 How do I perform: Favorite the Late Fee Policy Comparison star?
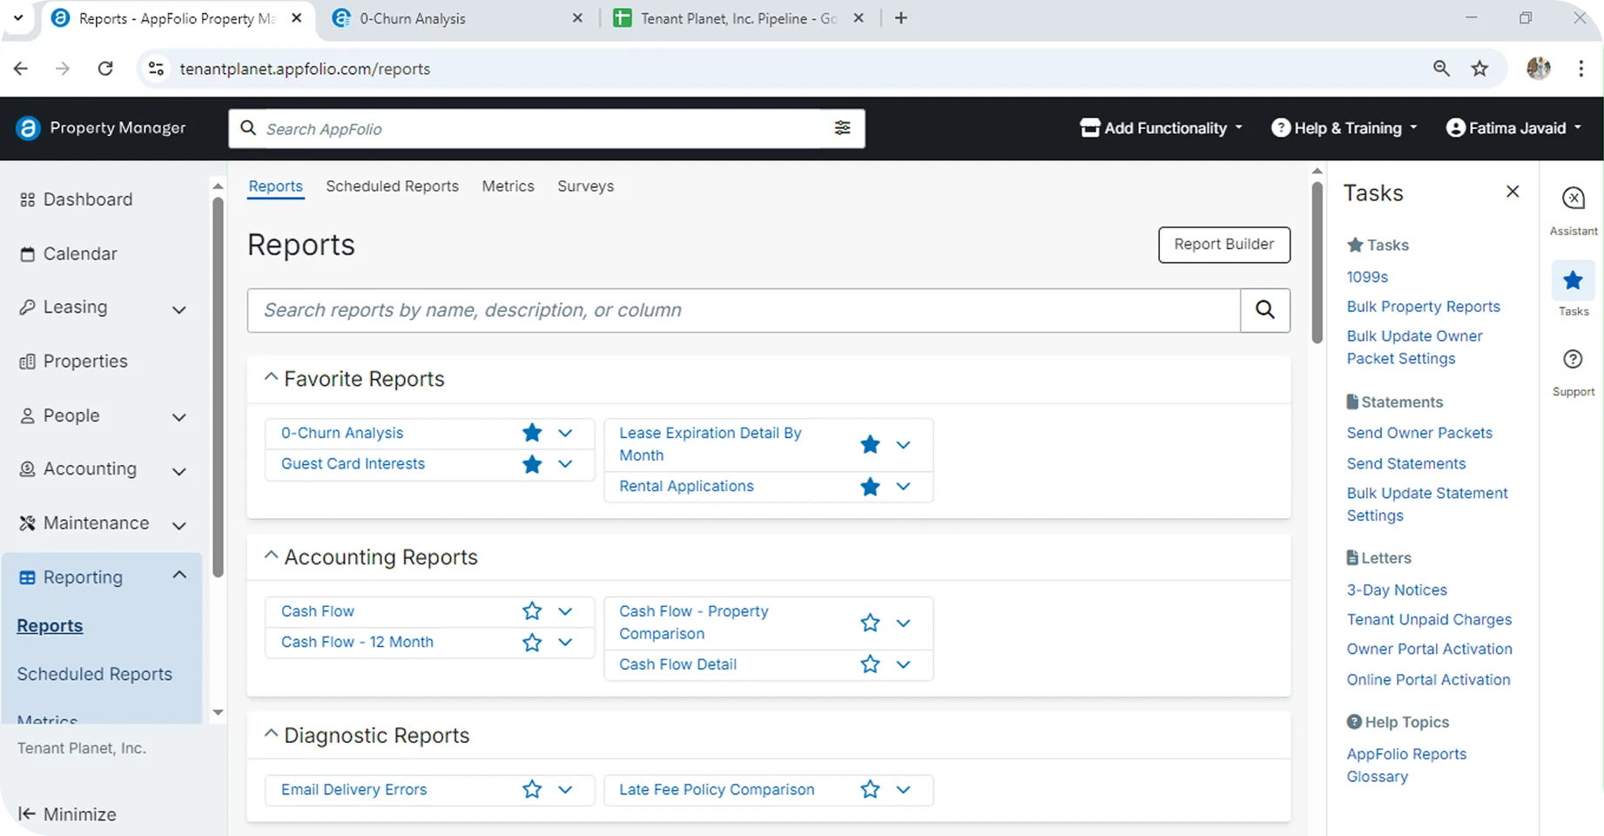click(x=869, y=790)
